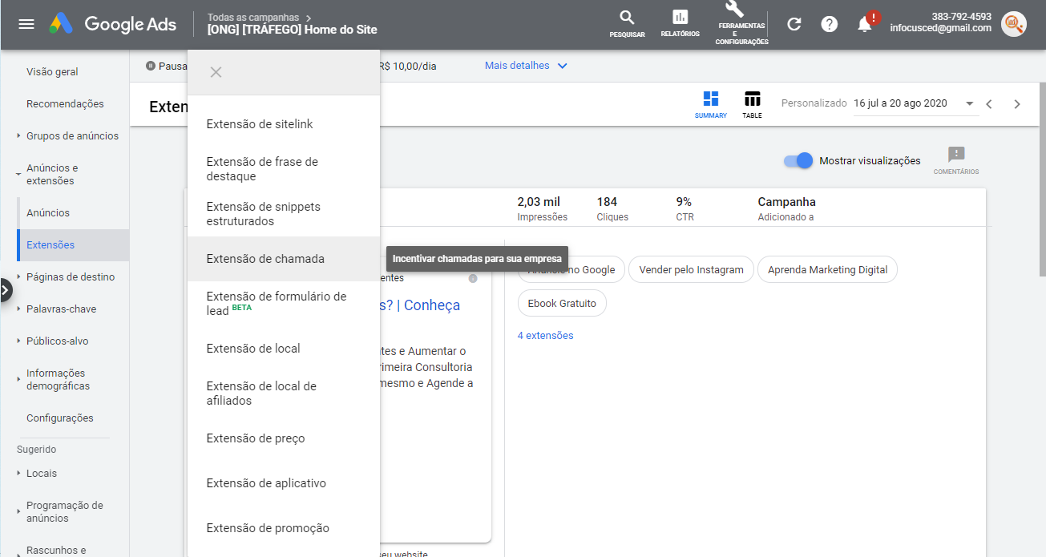Select Extensão de promoção
The image size is (1046, 557).
[284, 528]
